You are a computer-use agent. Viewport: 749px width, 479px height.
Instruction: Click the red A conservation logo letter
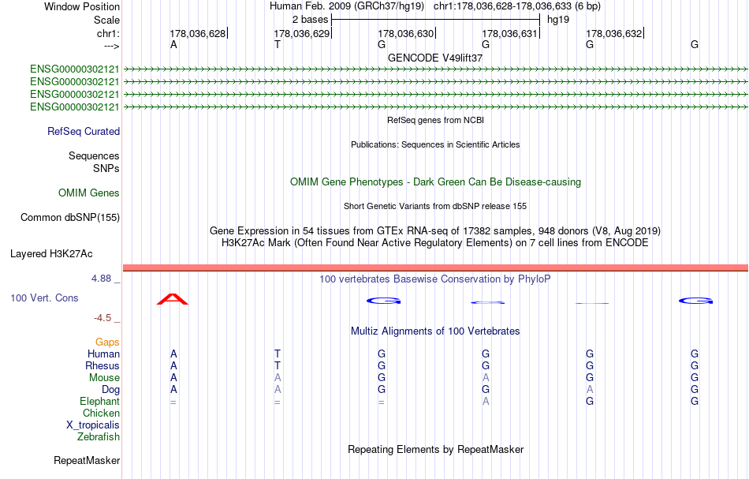click(173, 299)
